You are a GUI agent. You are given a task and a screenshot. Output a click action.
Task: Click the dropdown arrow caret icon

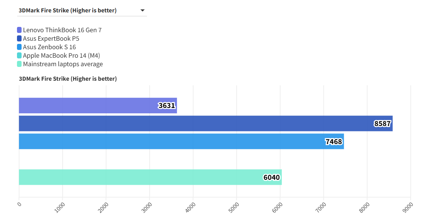coord(143,11)
